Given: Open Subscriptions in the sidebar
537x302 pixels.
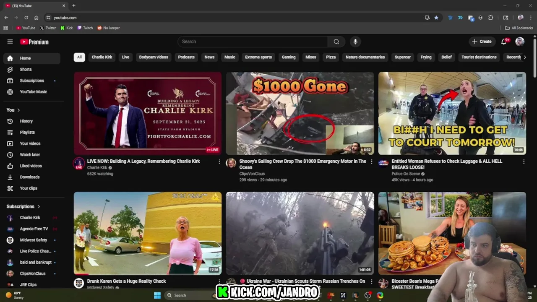Looking at the screenshot, I should [31, 81].
